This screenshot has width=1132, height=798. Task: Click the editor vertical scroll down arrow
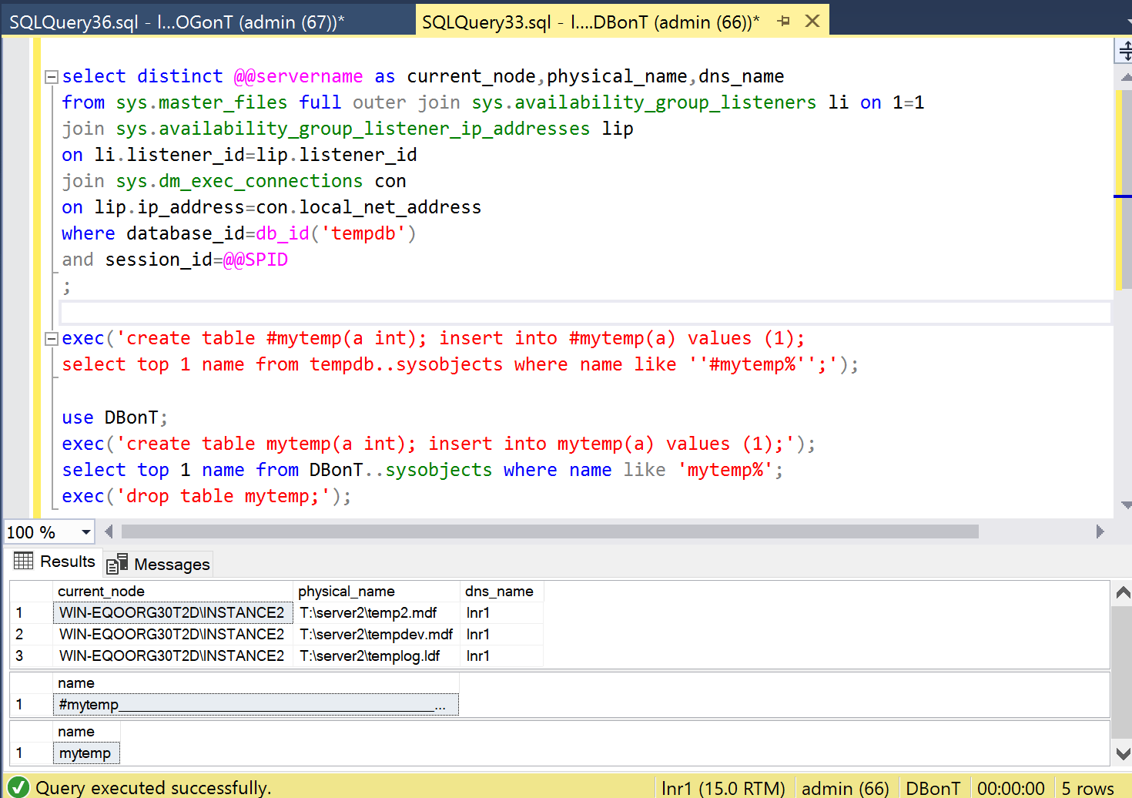1126,505
